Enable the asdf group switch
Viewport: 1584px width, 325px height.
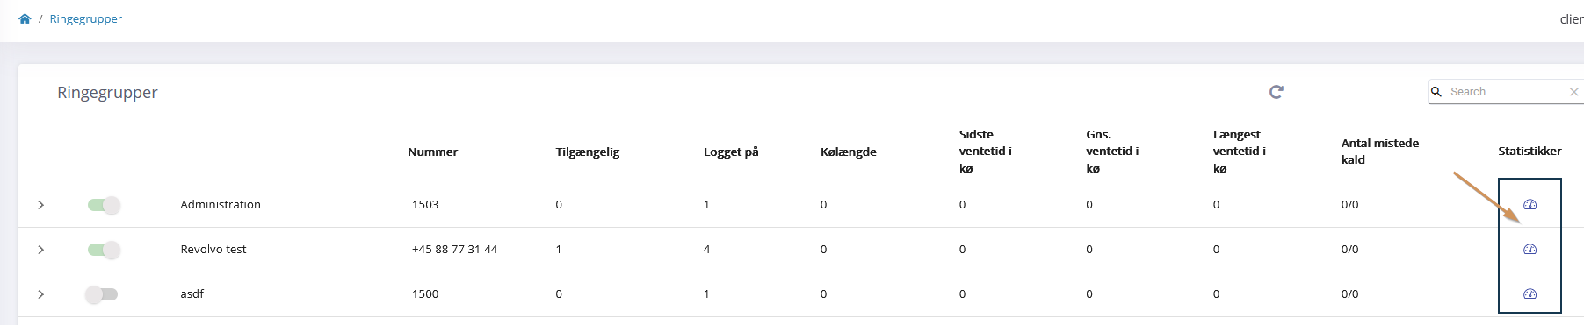tap(102, 294)
